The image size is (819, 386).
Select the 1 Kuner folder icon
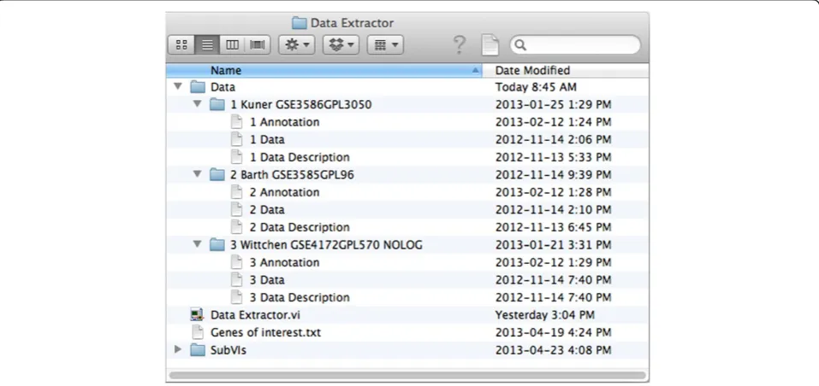217,105
